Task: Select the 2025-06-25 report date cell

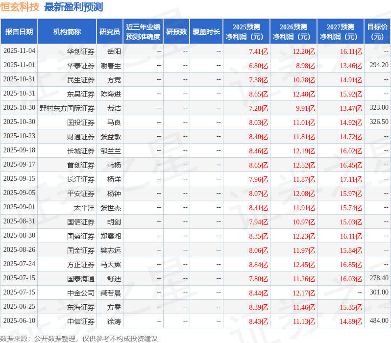Action: tap(19, 307)
